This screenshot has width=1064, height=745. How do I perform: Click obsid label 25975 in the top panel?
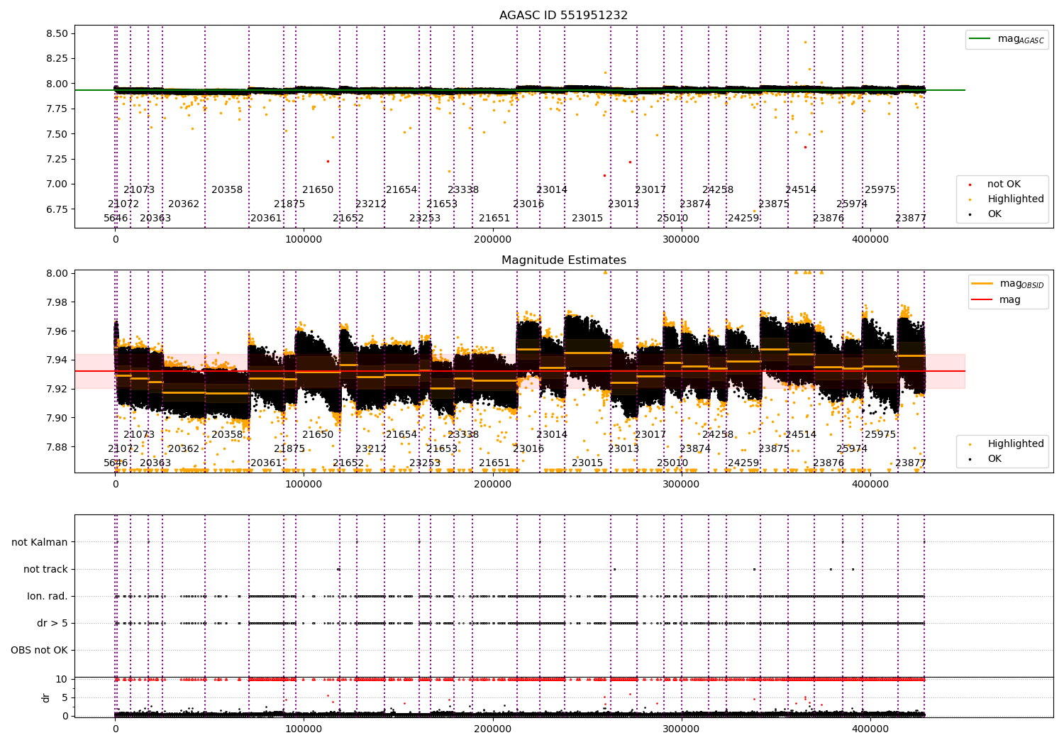[880, 189]
